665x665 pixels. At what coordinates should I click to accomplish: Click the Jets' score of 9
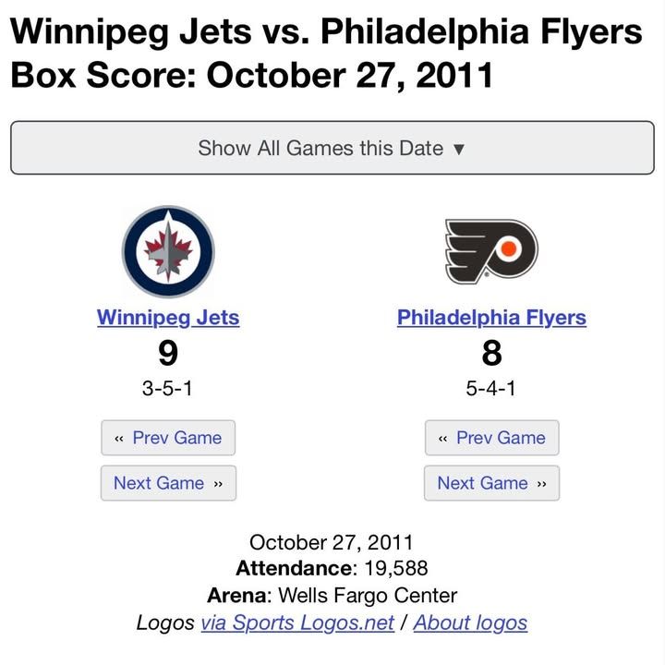pos(168,354)
